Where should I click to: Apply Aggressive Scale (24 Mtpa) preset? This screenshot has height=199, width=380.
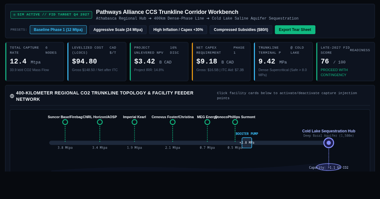coord(118,30)
